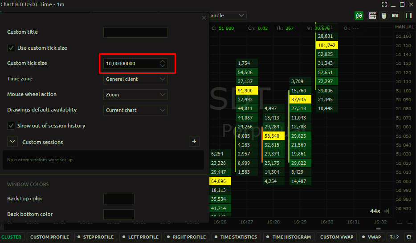Pick the Back top color swatch

point(118,199)
